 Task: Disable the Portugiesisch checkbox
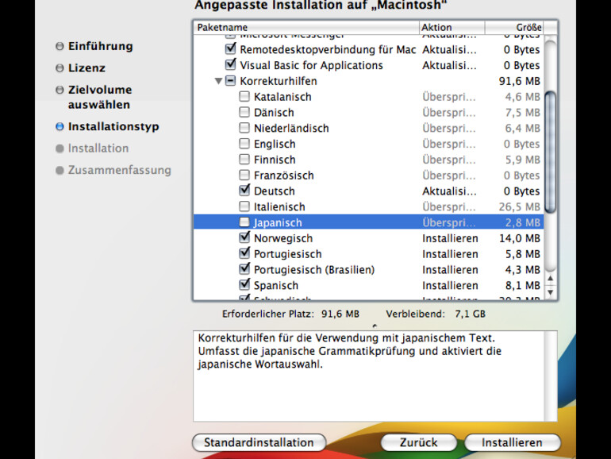pyautogui.click(x=244, y=253)
